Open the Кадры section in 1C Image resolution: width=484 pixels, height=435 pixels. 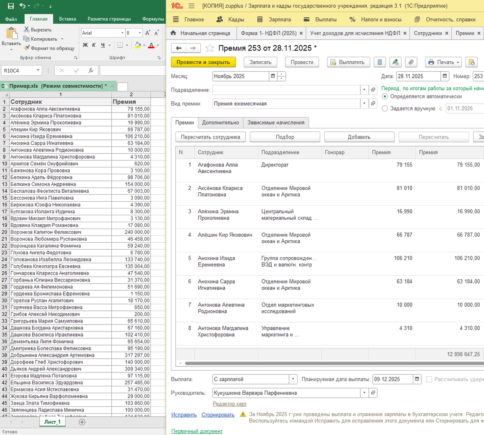tap(230, 19)
